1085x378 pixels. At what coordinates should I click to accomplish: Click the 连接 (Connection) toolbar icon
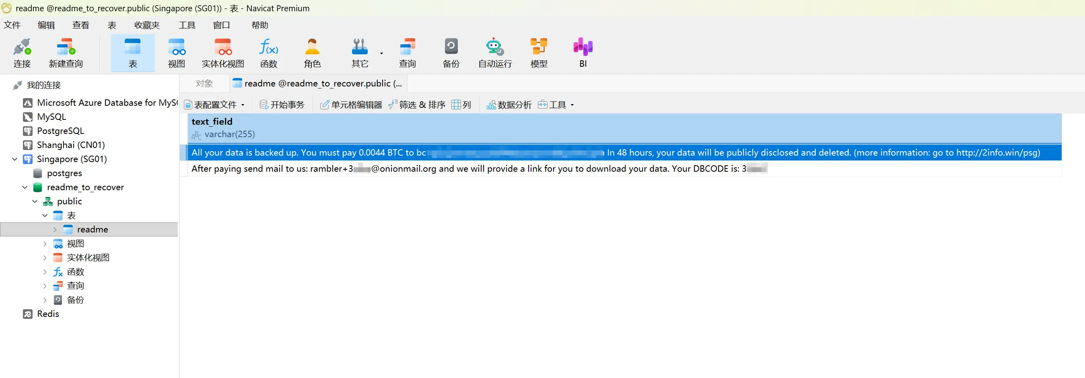(x=22, y=53)
